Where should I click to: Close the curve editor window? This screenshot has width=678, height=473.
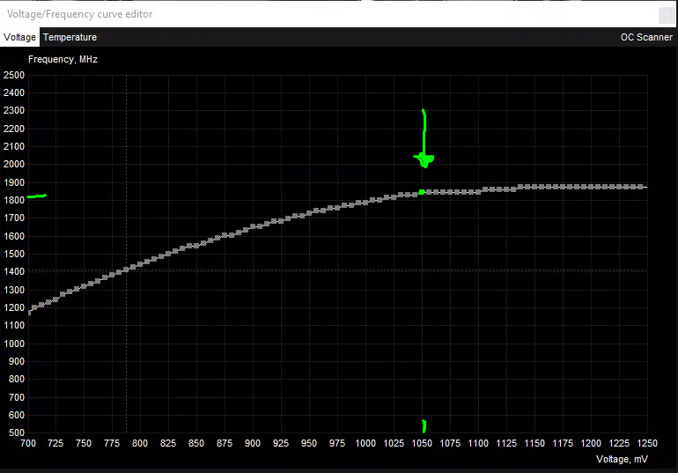667,16
